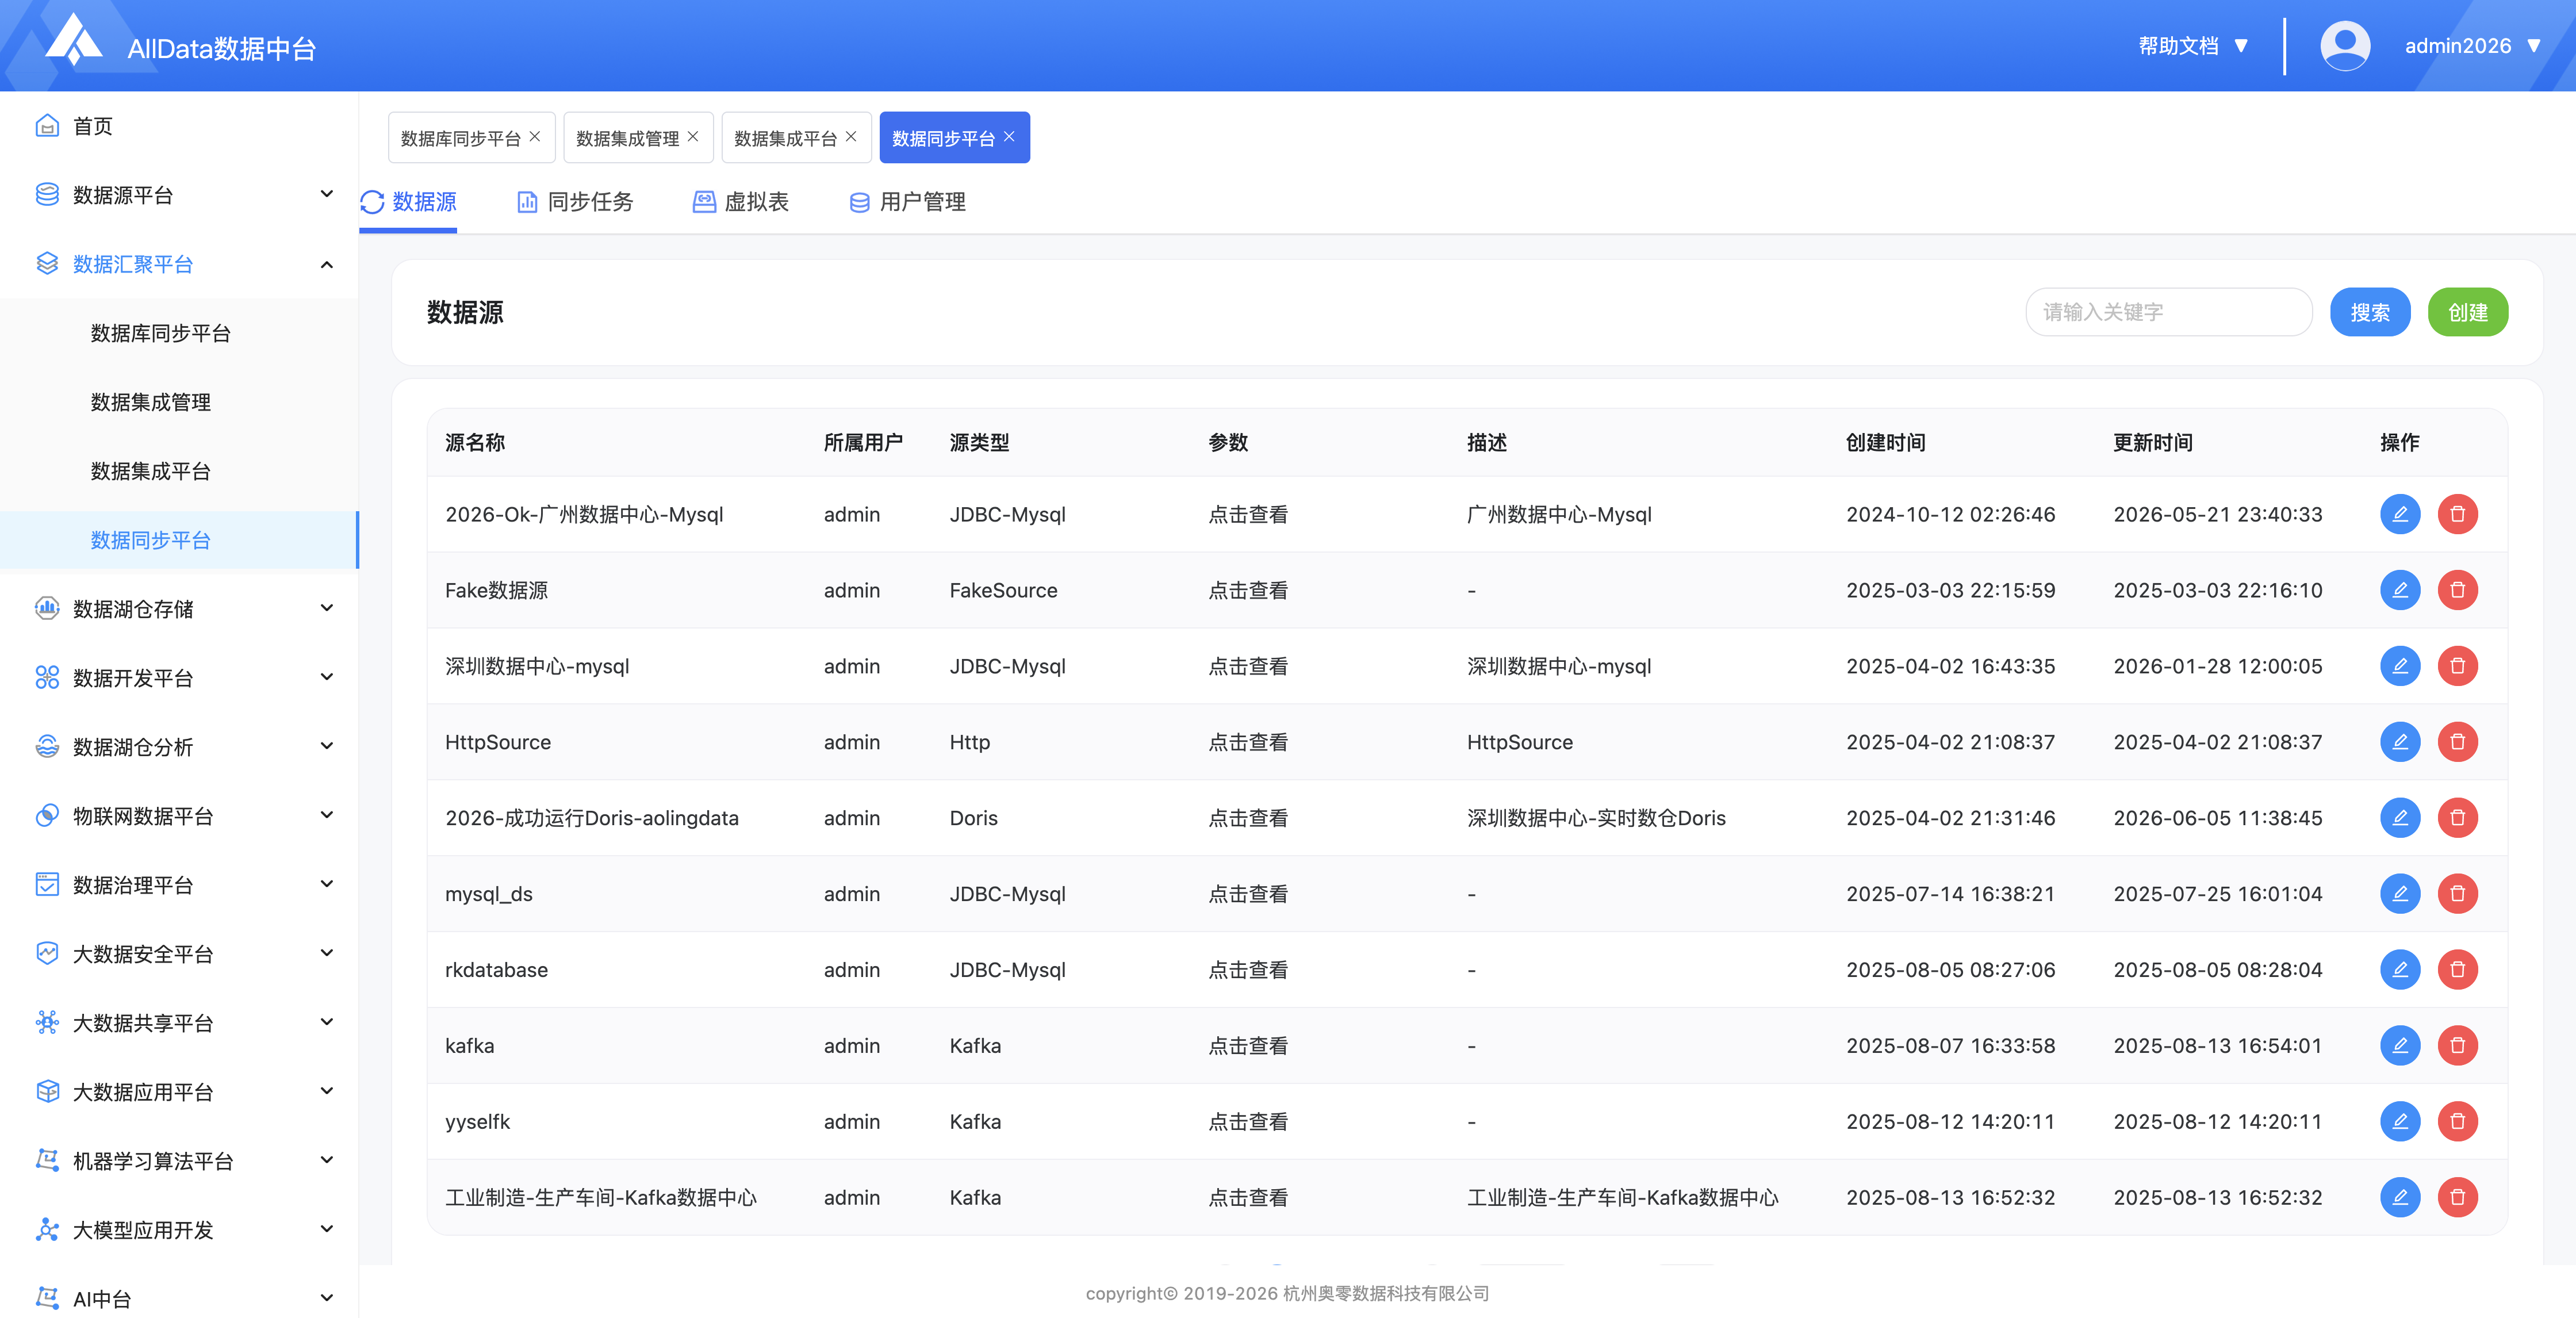The height and width of the screenshot is (1318, 2576).
Task: Click the green 创建 button
Action: tap(2467, 312)
